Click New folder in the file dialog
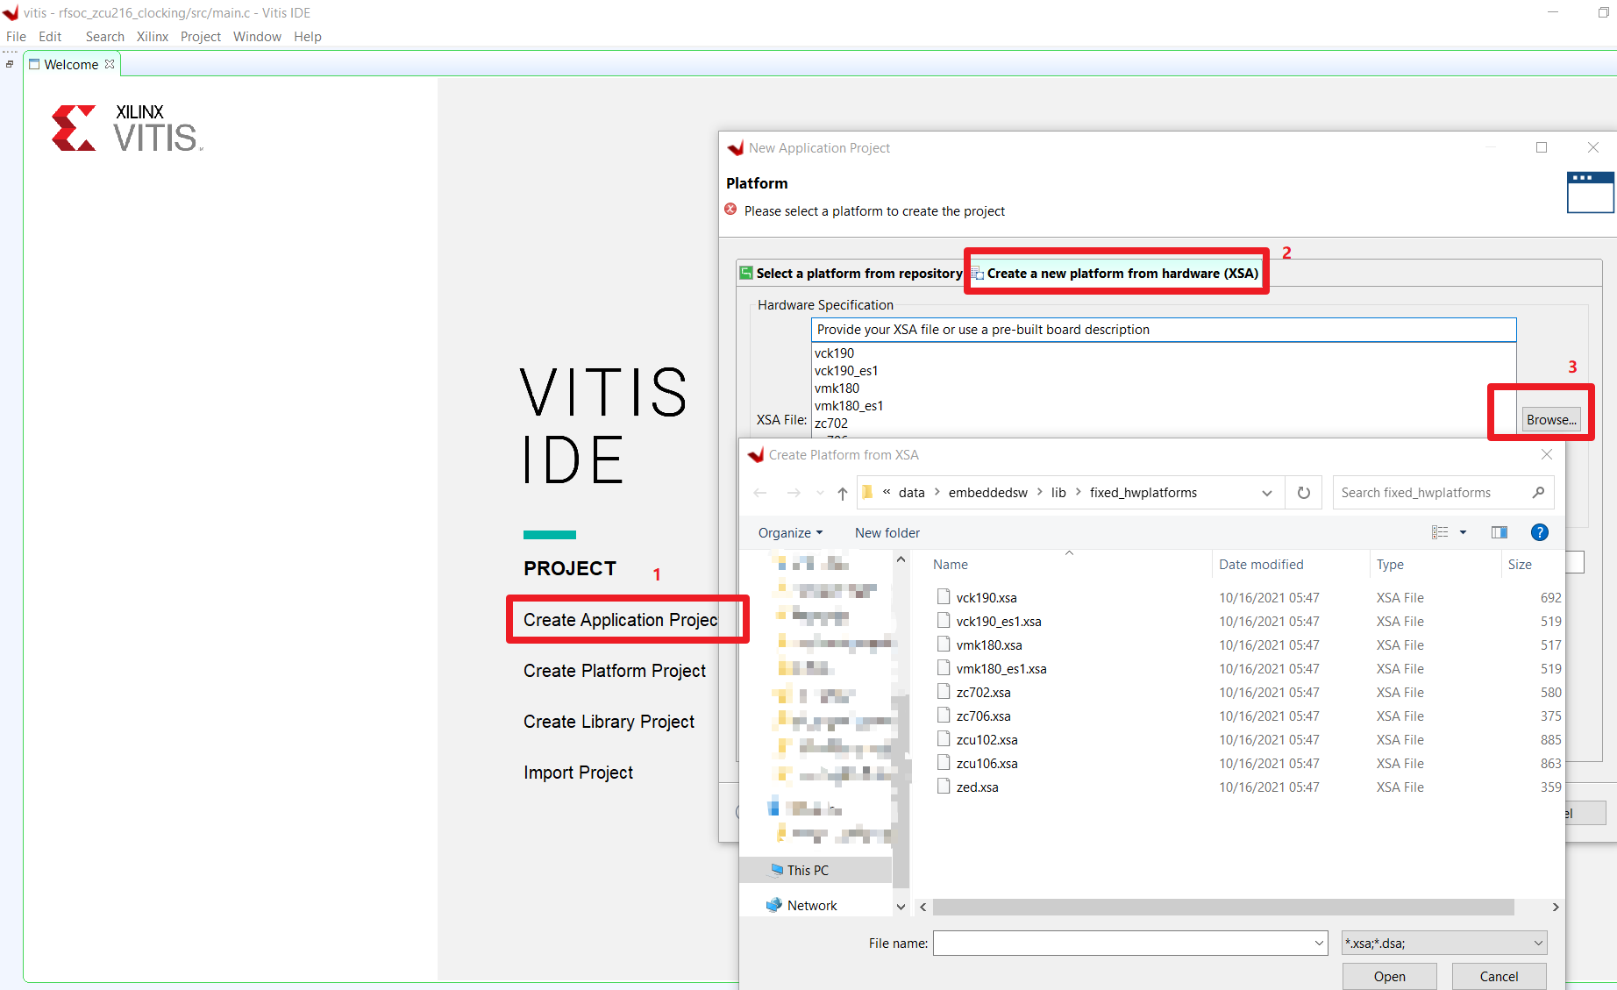1617x990 pixels. (x=887, y=532)
